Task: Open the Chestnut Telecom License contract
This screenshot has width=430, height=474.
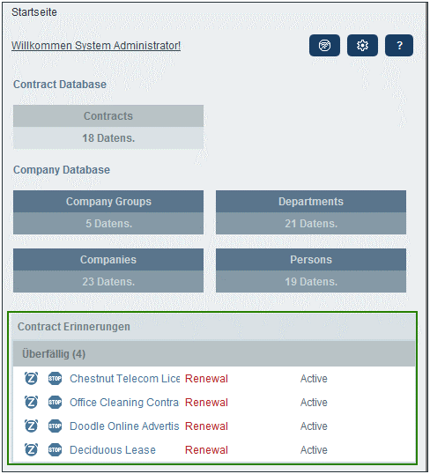Action: click(124, 379)
